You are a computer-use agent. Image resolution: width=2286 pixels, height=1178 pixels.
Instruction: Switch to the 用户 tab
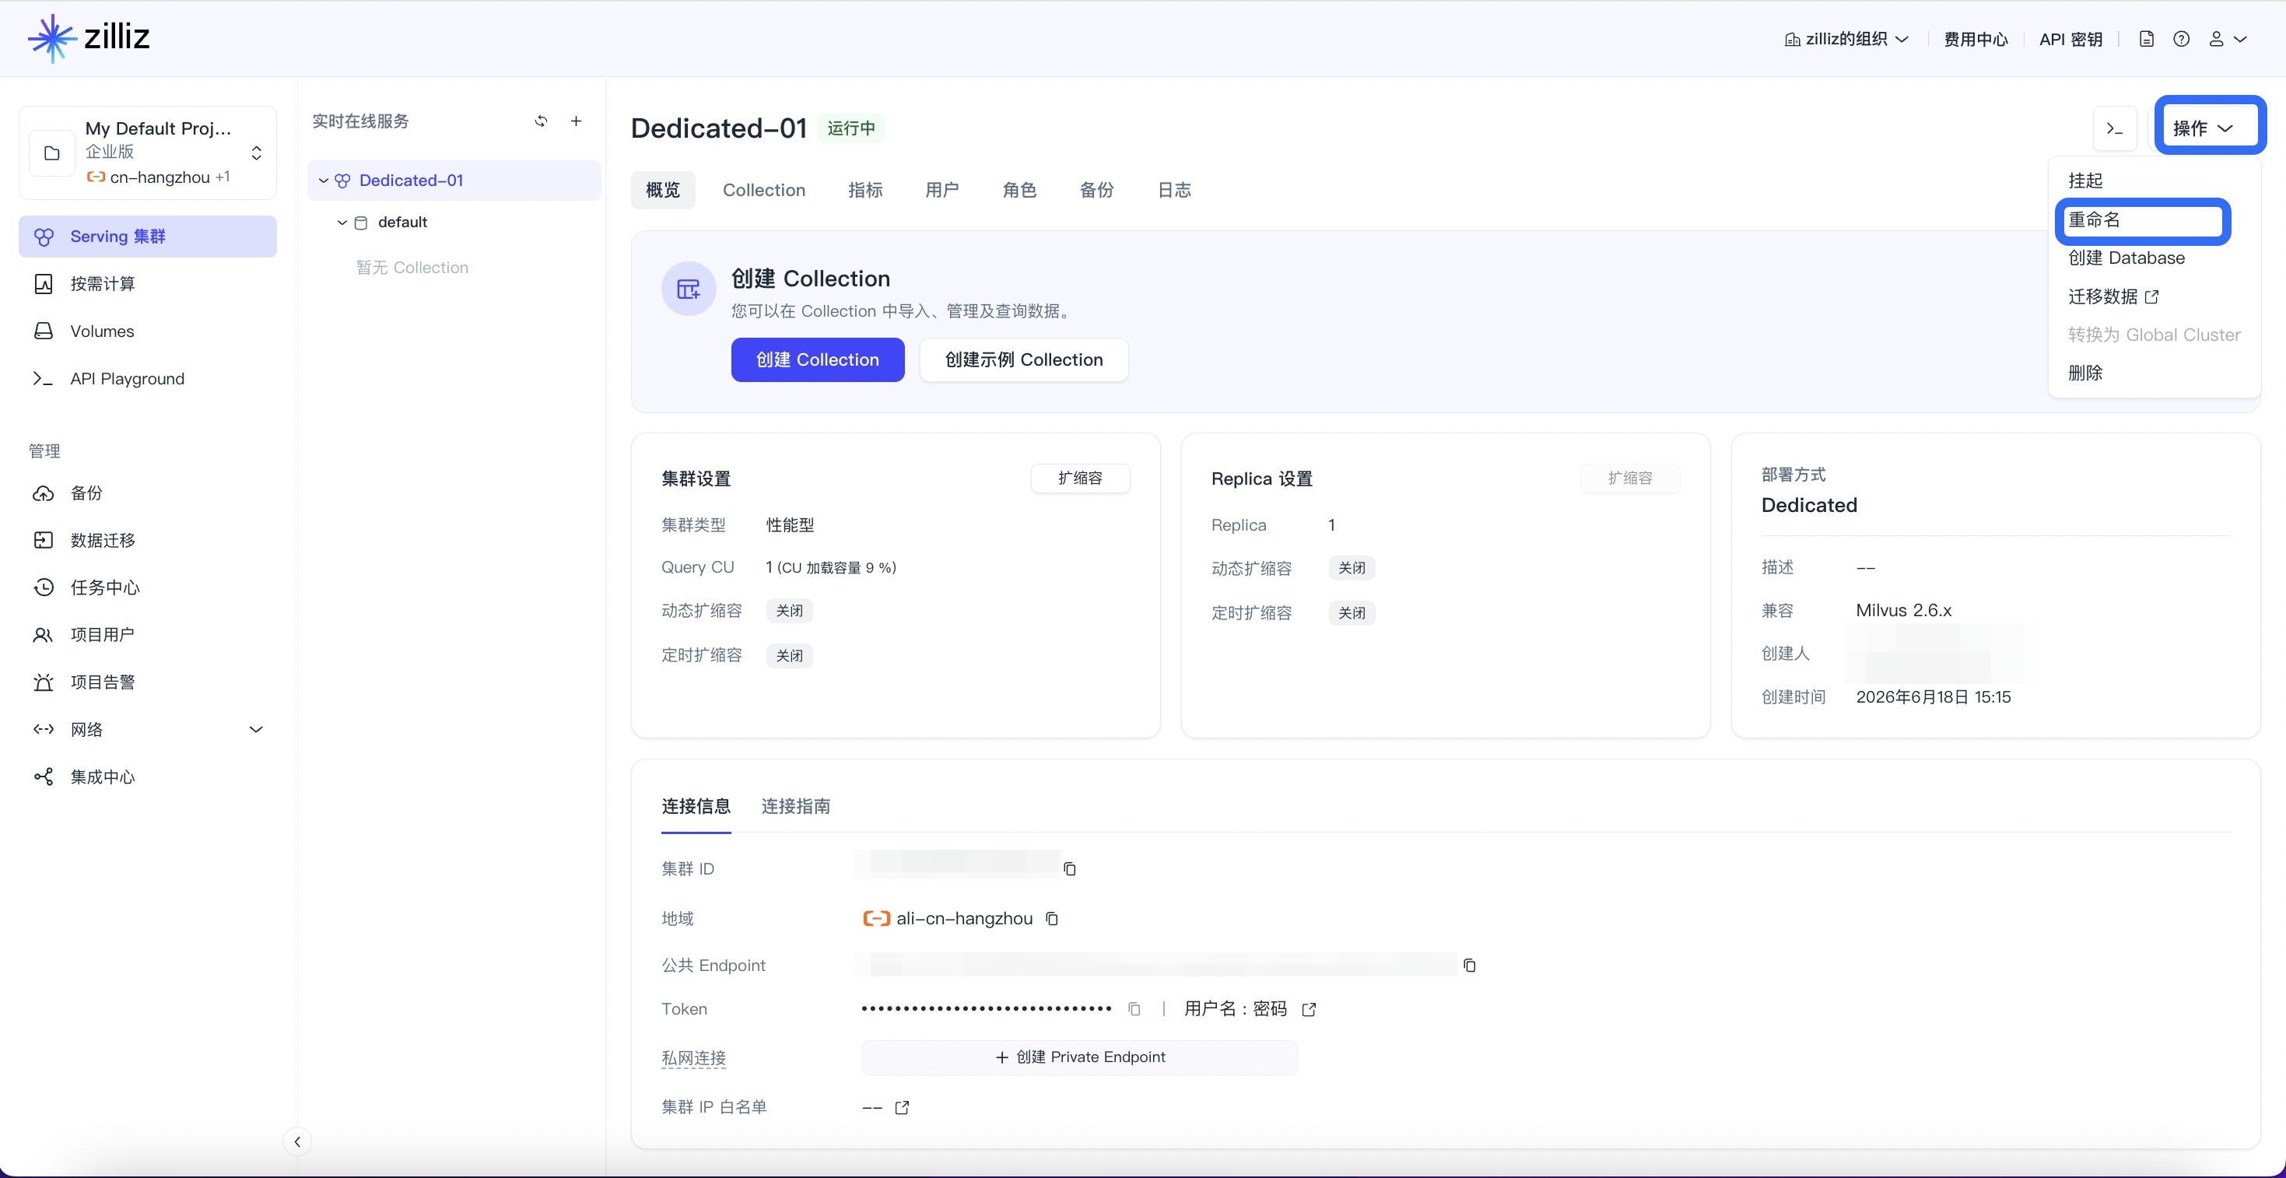pos(942,190)
